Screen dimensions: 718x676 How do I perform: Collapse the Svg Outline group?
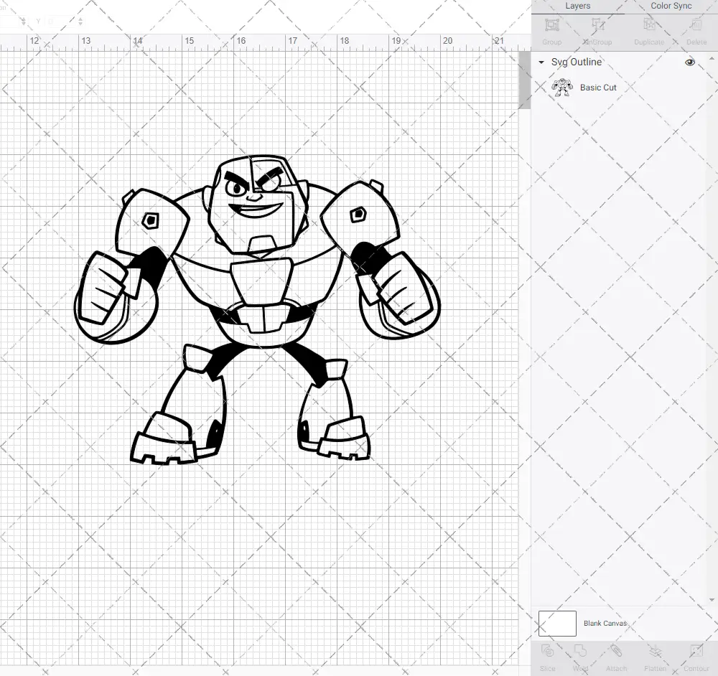coord(541,62)
